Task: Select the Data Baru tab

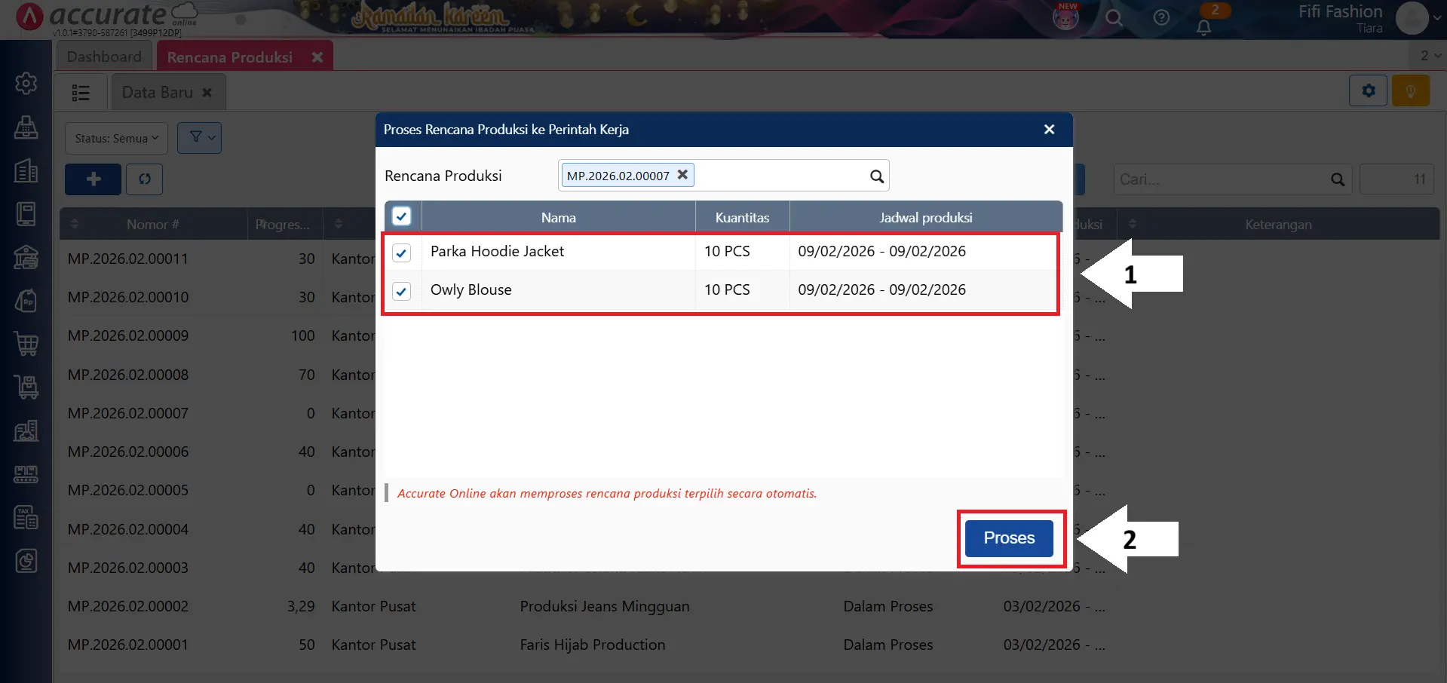Action: click(x=158, y=93)
